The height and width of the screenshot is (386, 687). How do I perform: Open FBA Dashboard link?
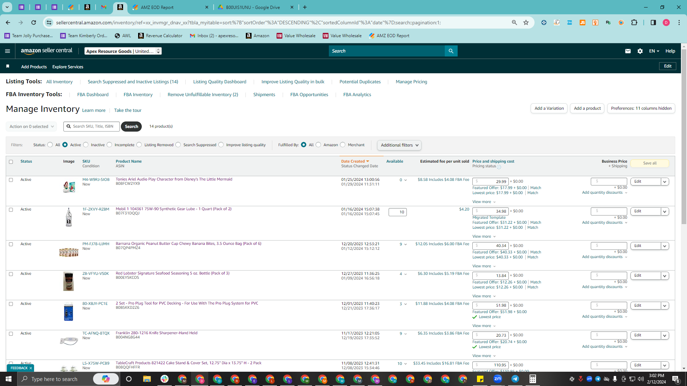[93, 95]
